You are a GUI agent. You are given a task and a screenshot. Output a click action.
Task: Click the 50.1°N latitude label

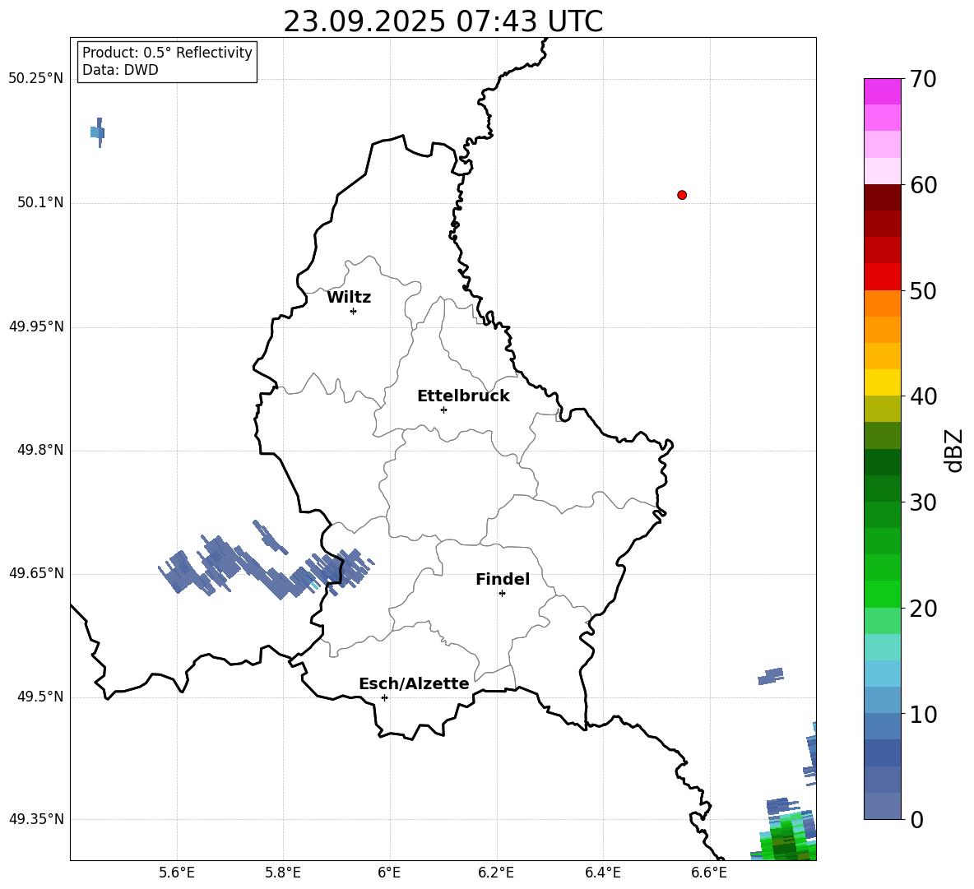tap(40, 202)
